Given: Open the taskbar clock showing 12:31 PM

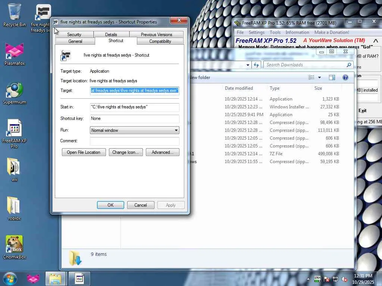Looking at the screenshot, I should (x=363, y=279).
